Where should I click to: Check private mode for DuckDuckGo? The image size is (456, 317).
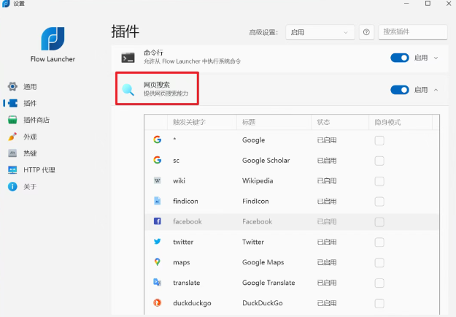[379, 303]
